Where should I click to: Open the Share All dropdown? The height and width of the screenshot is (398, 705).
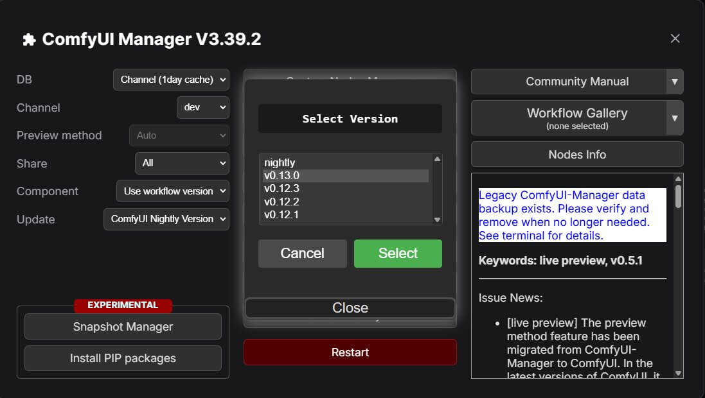click(182, 163)
